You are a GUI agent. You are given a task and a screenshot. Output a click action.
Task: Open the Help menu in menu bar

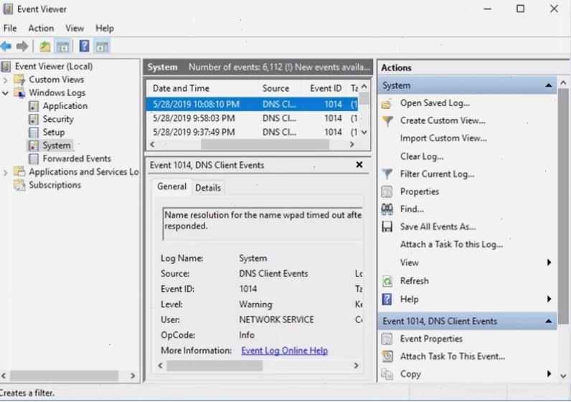pyautogui.click(x=105, y=28)
